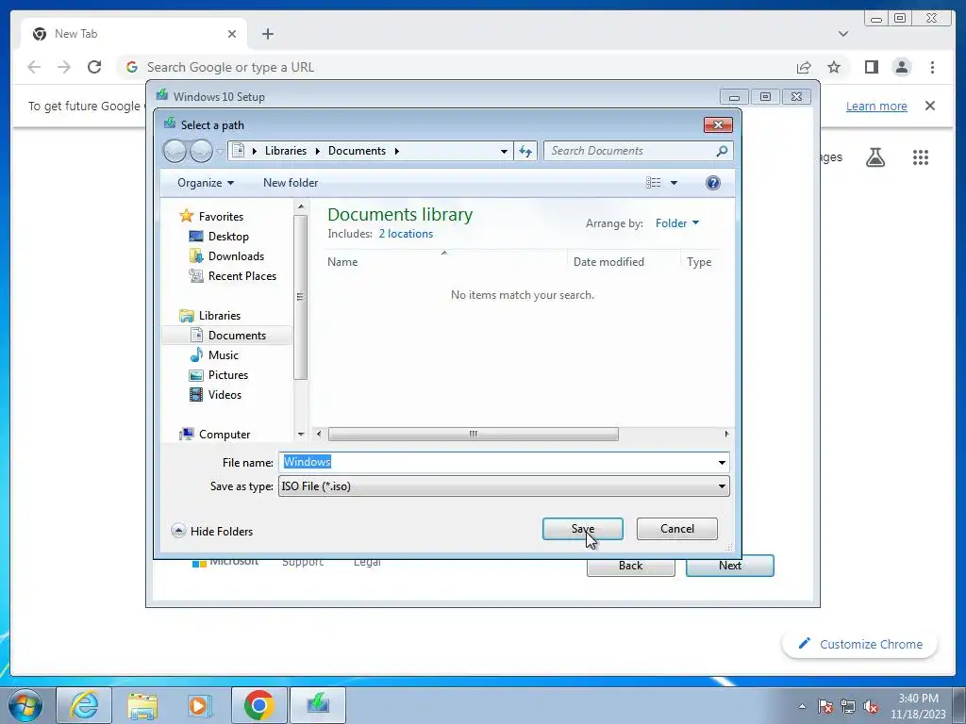The height and width of the screenshot is (724, 966).
Task: Click the Search Documents field
Action: [629, 151]
